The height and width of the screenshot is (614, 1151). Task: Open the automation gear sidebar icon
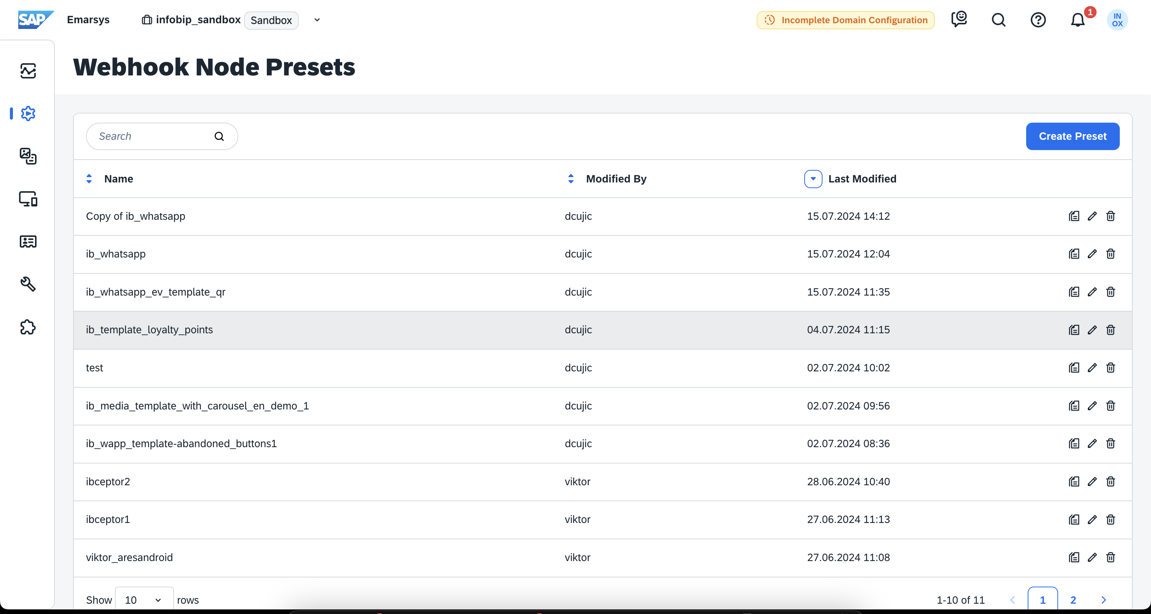[x=28, y=114]
